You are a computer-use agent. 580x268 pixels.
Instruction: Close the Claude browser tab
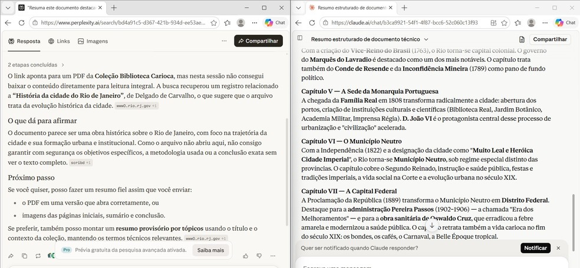[391, 8]
